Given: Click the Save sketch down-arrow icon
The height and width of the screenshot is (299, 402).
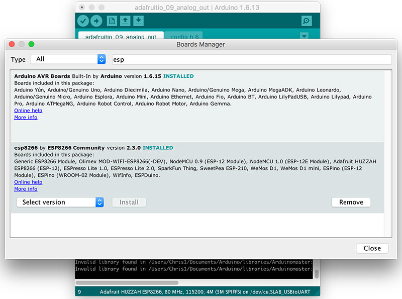Looking at the screenshot, I should pyautogui.click(x=138, y=21).
